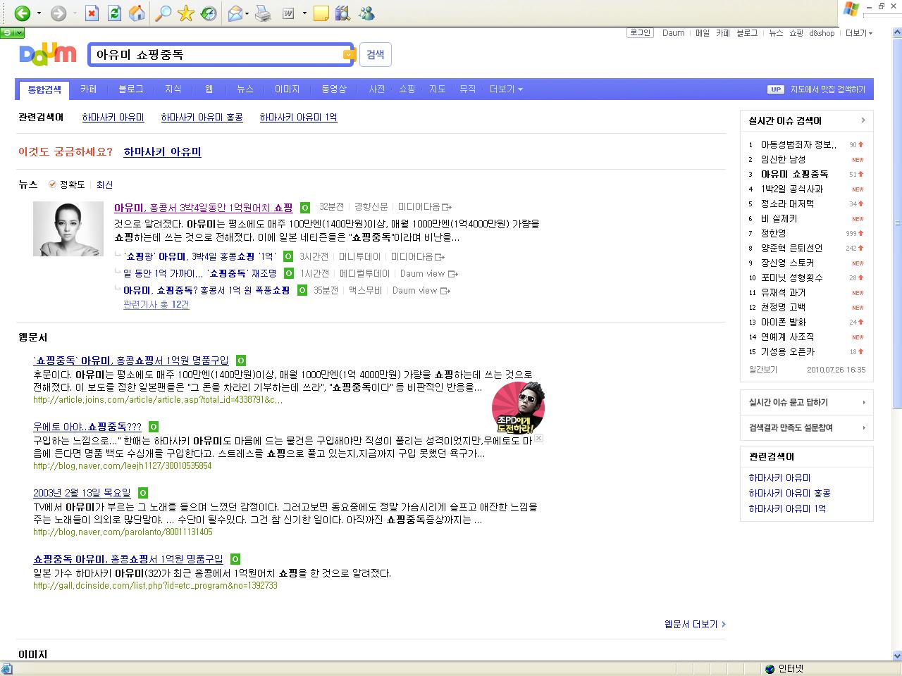This screenshot has height=676, width=902.
Task: Open the d&shop link in the top bar
Action: tap(822, 33)
